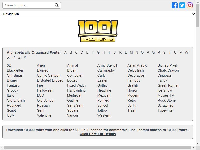Viewport: 200px width, 150px height.
Task: Open the Valentine fonts category
Action: (44, 115)
